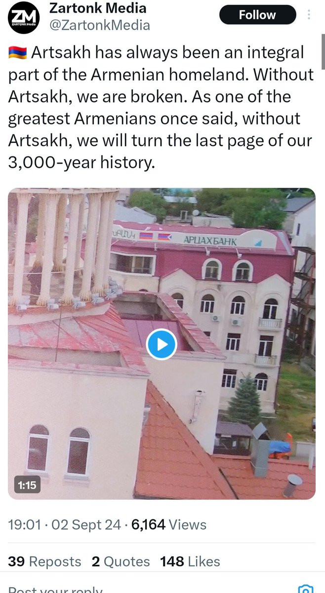This screenshot has width=325, height=593.
Task: Open the Zartonk Media display name
Action: [x=98, y=8]
